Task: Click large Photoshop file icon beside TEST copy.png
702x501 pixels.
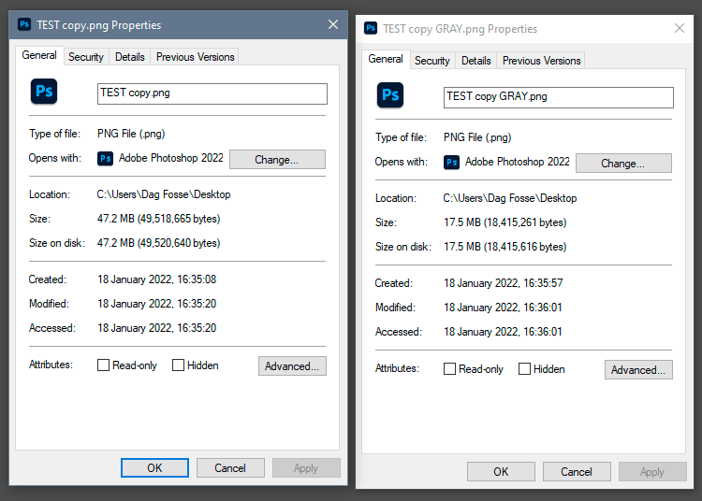Action: click(44, 91)
